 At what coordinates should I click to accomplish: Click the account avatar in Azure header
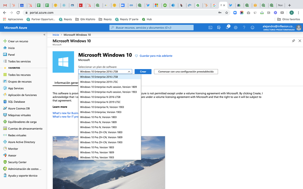tap(299, 28)
